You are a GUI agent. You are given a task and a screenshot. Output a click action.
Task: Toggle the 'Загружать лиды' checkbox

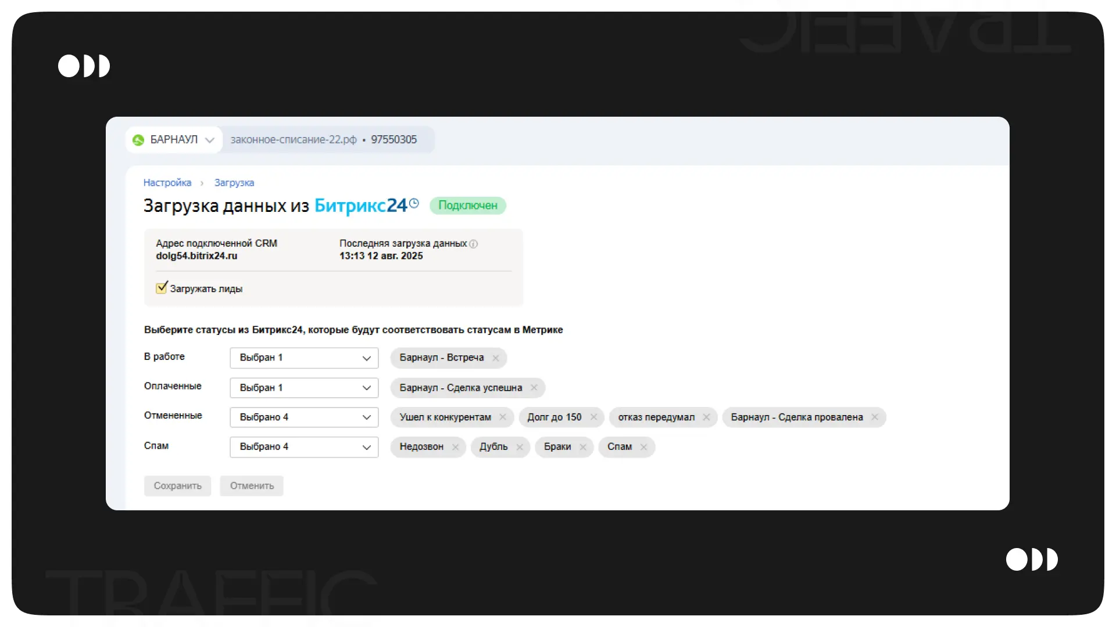[162, 288]
